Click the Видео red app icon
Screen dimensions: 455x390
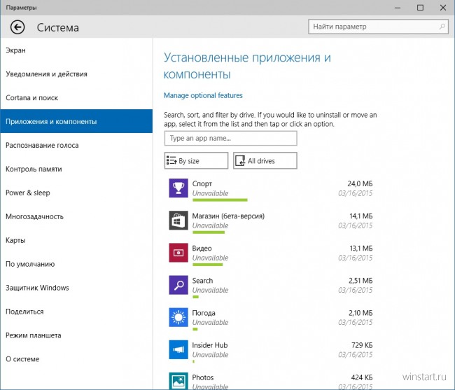point(178,253)
